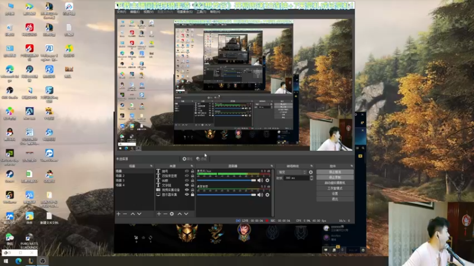Move the selected scene up
474x266 pixels.
click(x=133, y=214)
